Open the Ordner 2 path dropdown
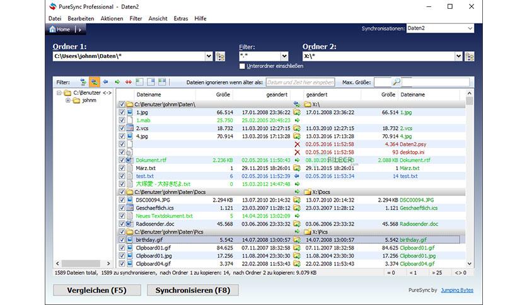Viewport: 527px width, 305px height. coord(458,56)
